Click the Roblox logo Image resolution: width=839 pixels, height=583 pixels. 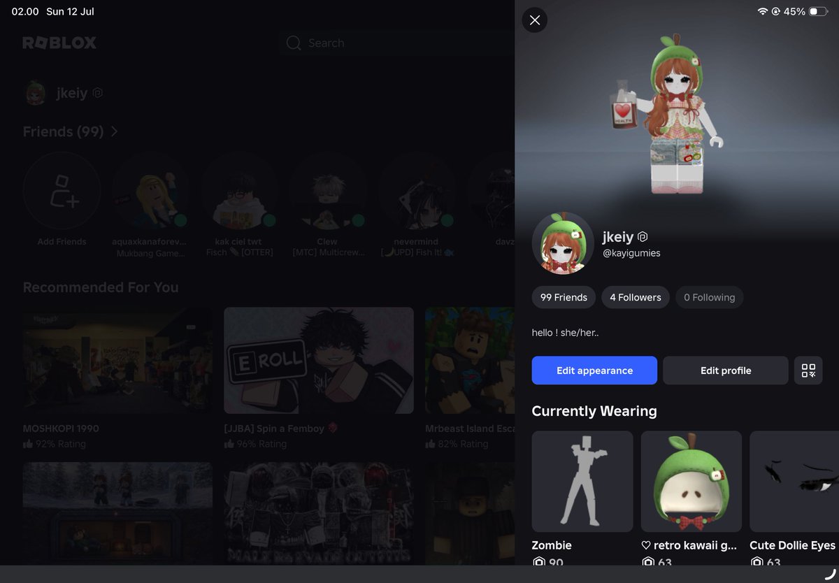[x=59, y=43]
